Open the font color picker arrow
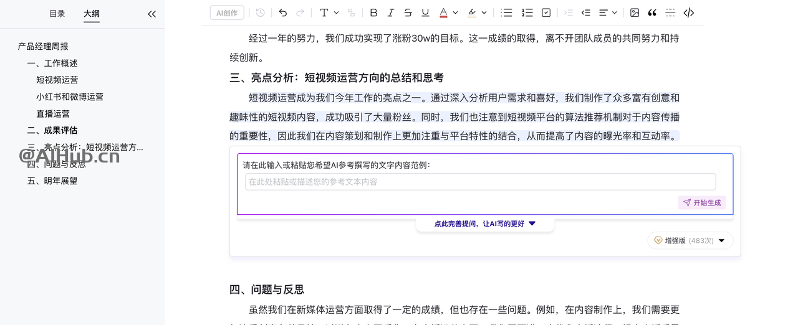The height and width of the screenshot is (325, 798). (455, 12)
